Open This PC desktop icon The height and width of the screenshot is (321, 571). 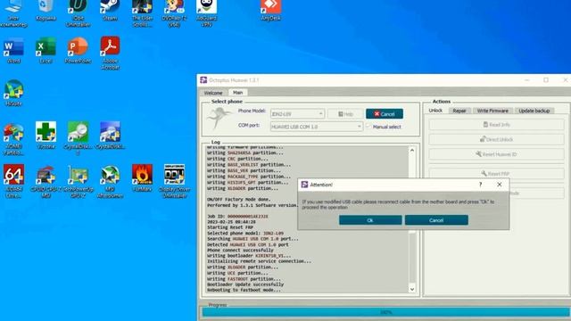tap(14, 12)
